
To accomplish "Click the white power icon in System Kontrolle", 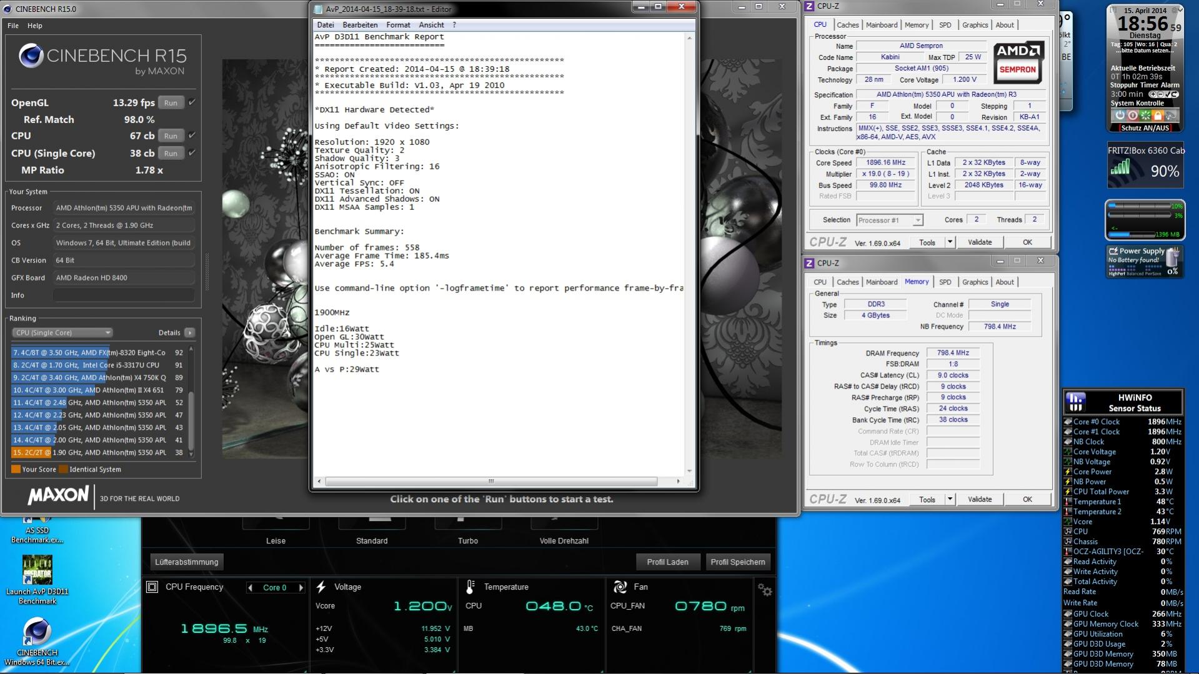I will tap(1120, 116).
